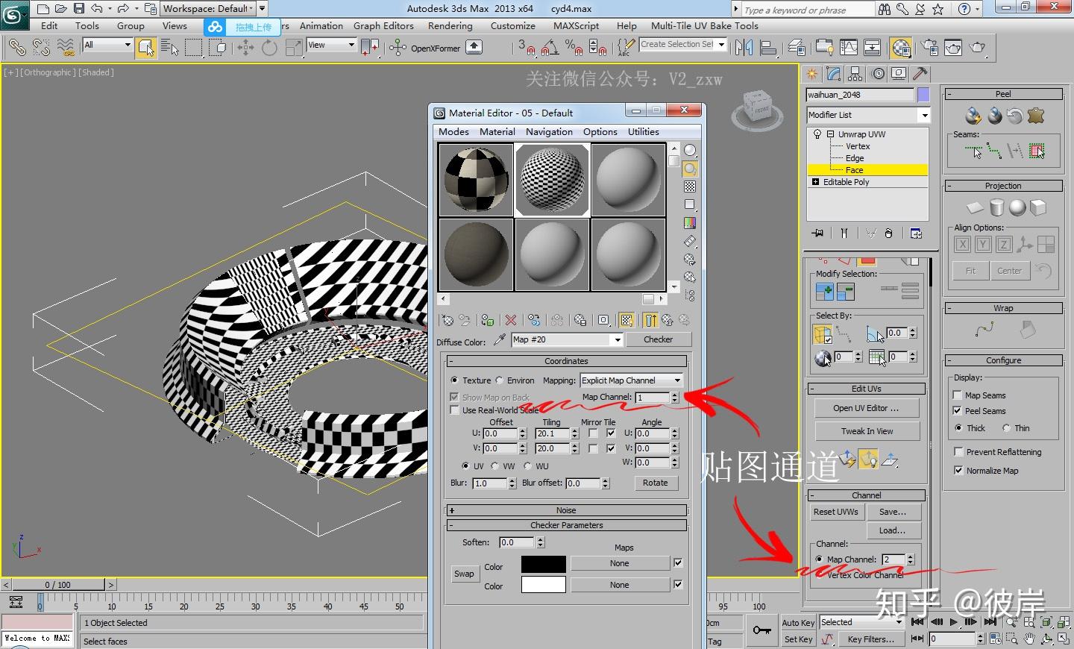Select the Move tool in main toolbar
This screenshot has width=1074, height=649.
click(245, 48)
